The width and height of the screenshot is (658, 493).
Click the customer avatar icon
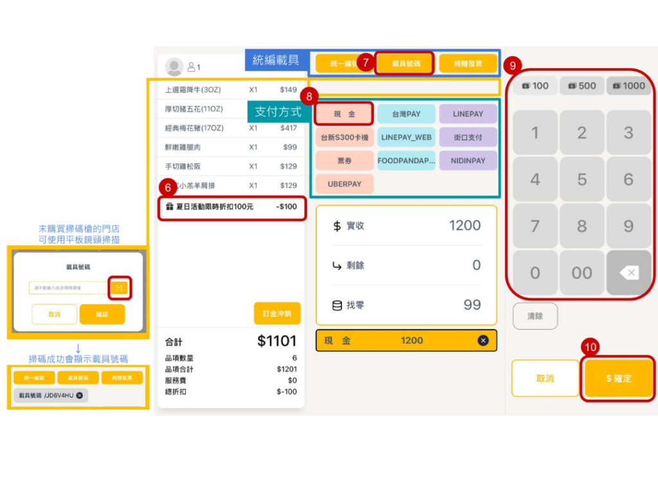174,67
